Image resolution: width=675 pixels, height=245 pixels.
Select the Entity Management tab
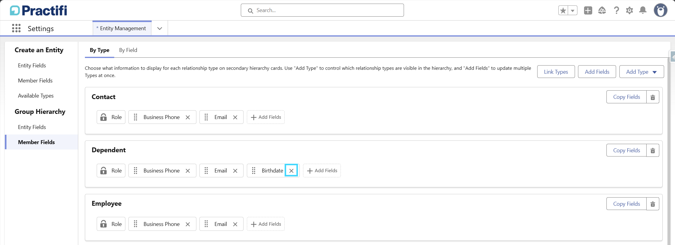122,28
